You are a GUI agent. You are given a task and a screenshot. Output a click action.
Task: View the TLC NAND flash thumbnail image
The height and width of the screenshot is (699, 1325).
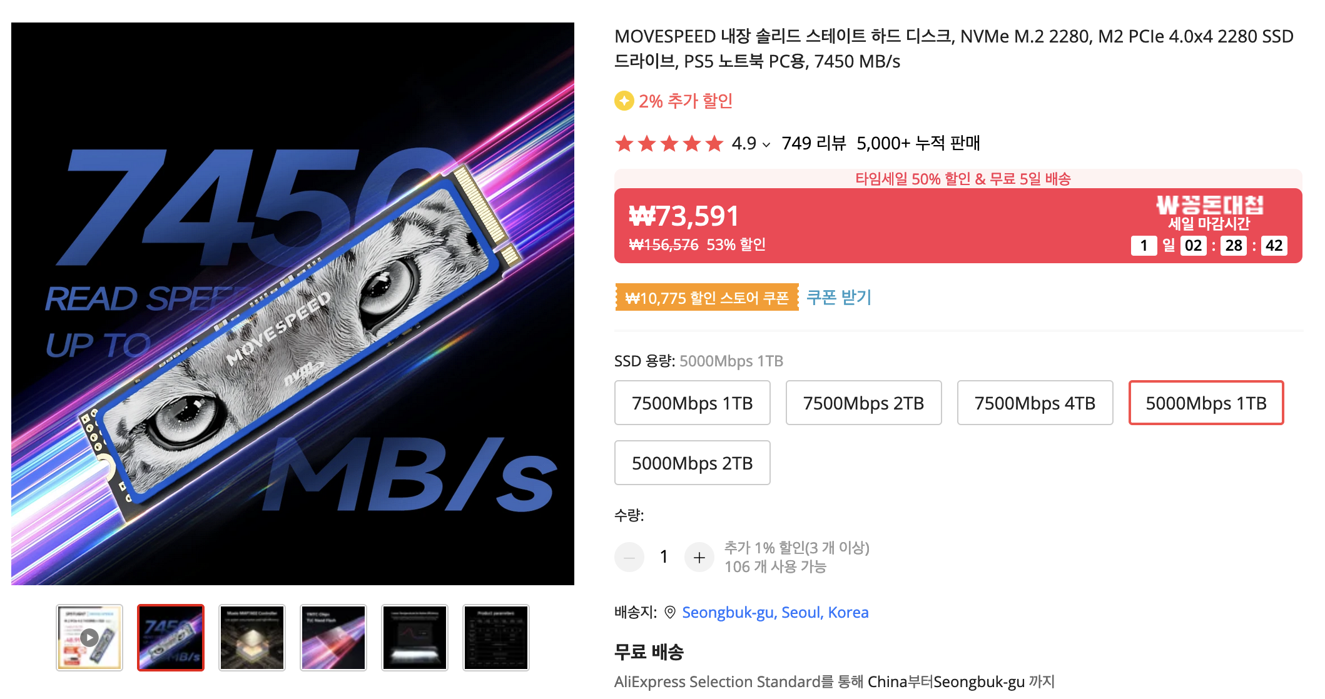[x=333, y=638]
